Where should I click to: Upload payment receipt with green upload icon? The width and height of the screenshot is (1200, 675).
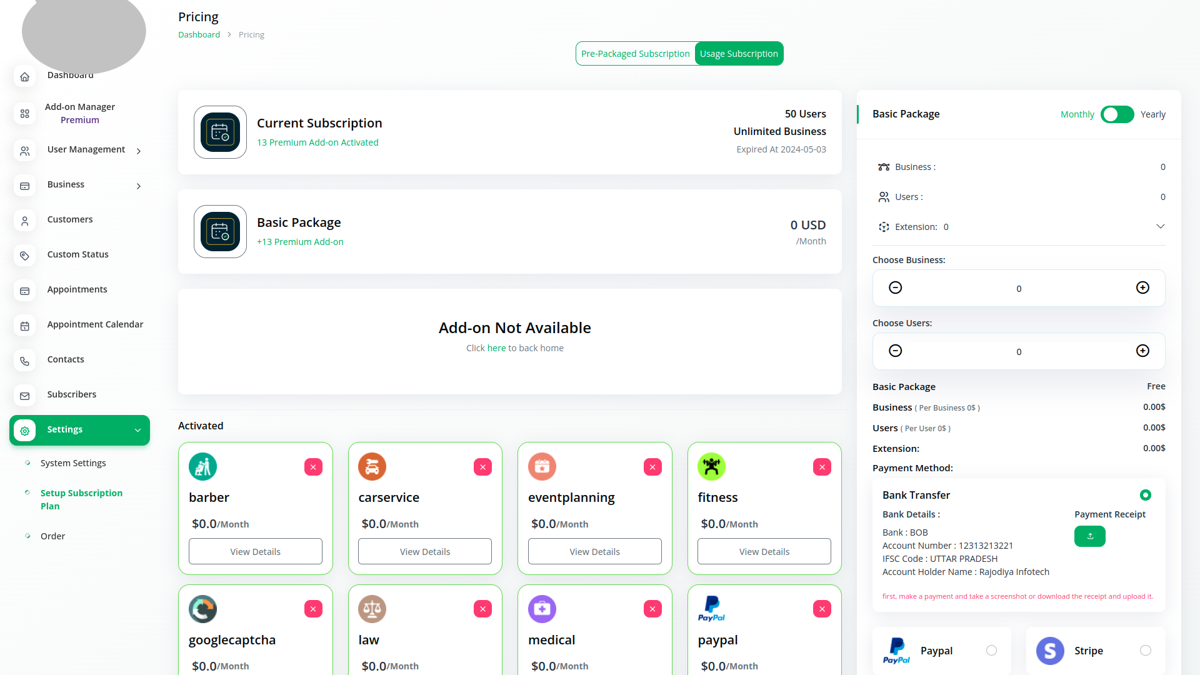tap(1090, 536)
